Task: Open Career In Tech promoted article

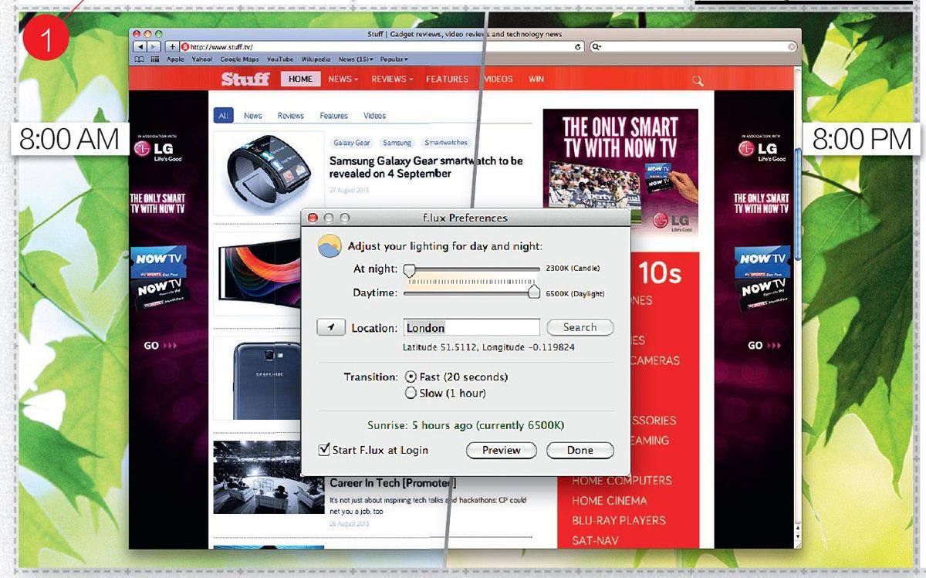Action: point(393,483)
